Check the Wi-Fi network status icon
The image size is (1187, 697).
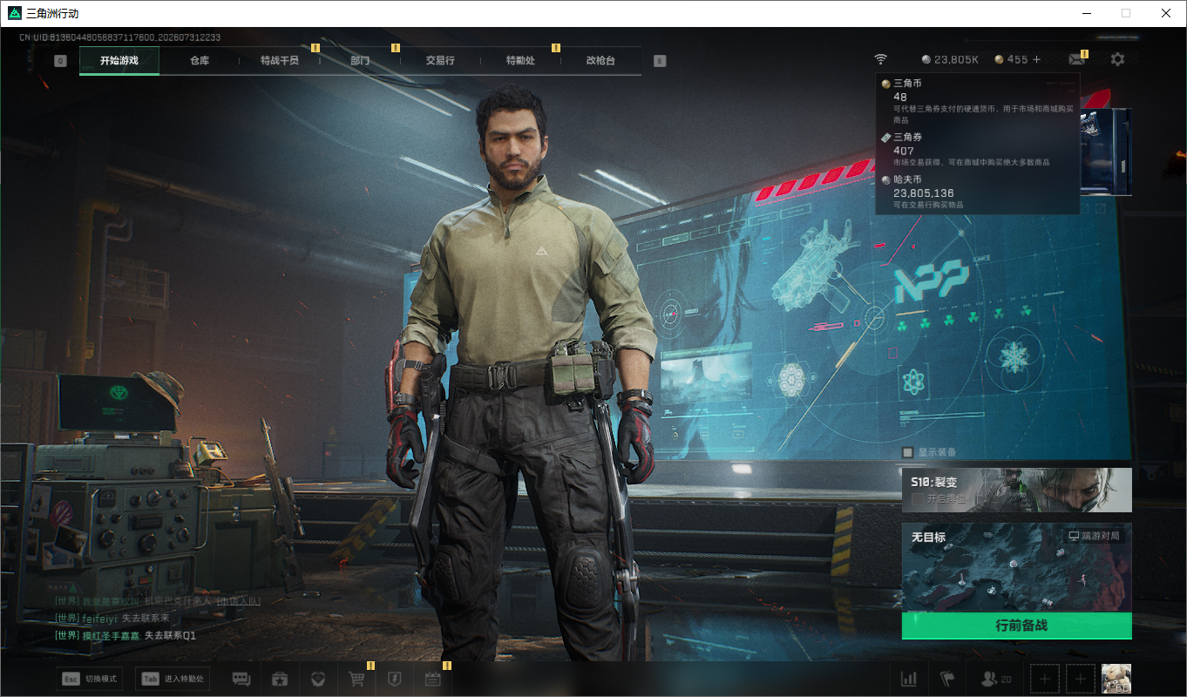click(881, 59)
